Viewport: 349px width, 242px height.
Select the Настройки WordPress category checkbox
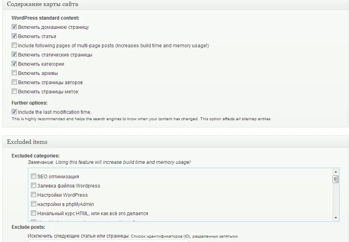[34, 195]
